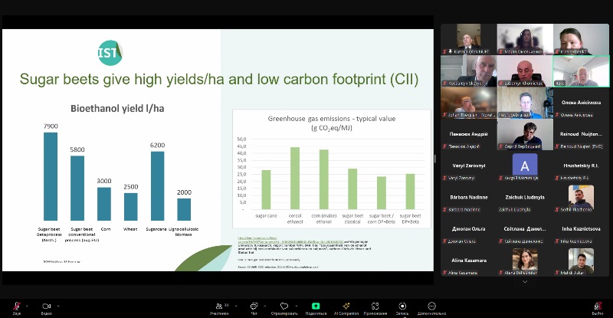Screen dimensions: 613x318
Task: Open audio options arrow next to Звук
Action: [27, 306]
